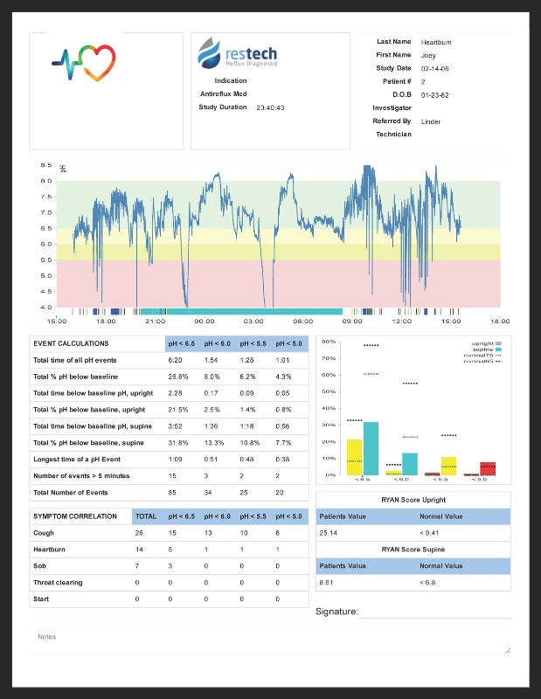
Task: Click the Heartburn symptom row label
Action: [49, 550]
